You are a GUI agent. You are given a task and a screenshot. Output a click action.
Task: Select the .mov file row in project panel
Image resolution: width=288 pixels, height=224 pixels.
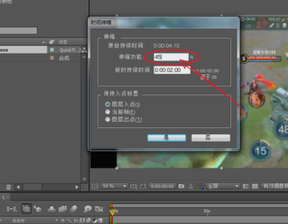pos(23,50)
